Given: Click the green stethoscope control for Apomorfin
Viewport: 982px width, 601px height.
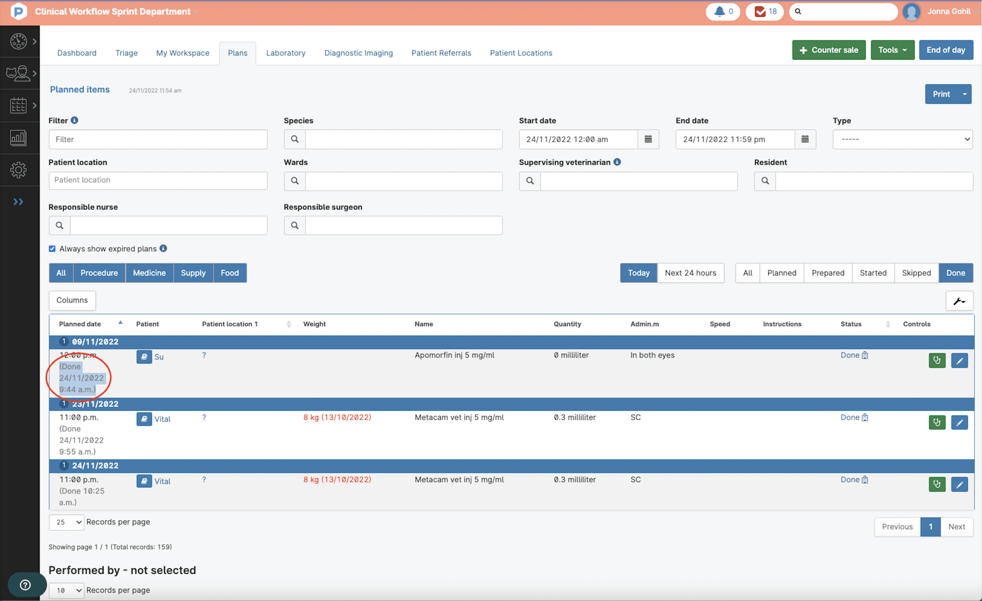Looking at the screenshot, I should coord(937,360).
